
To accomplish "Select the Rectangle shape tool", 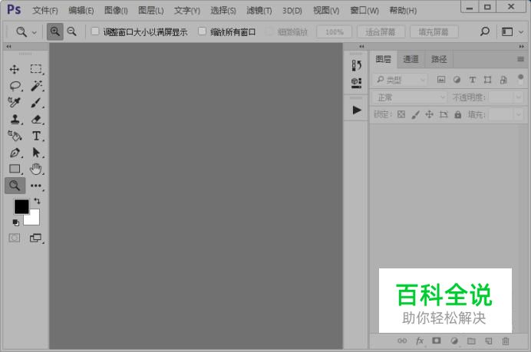I will [15, 169].
